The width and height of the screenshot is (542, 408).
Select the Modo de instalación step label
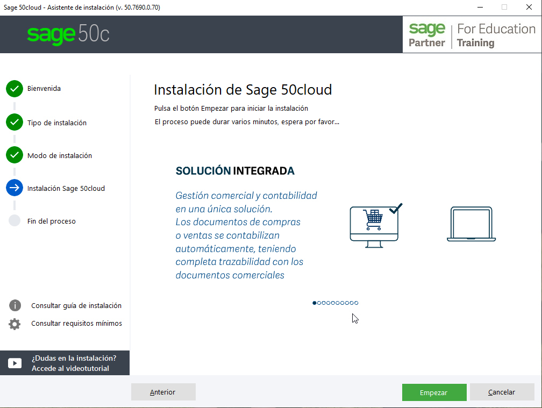pos(60,155)
